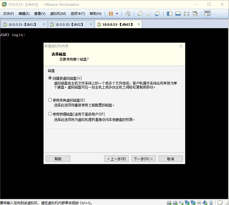Open the 虚拟机(M) menu
The width and height of the screenshot is (229, 205).
pos(58,14)
